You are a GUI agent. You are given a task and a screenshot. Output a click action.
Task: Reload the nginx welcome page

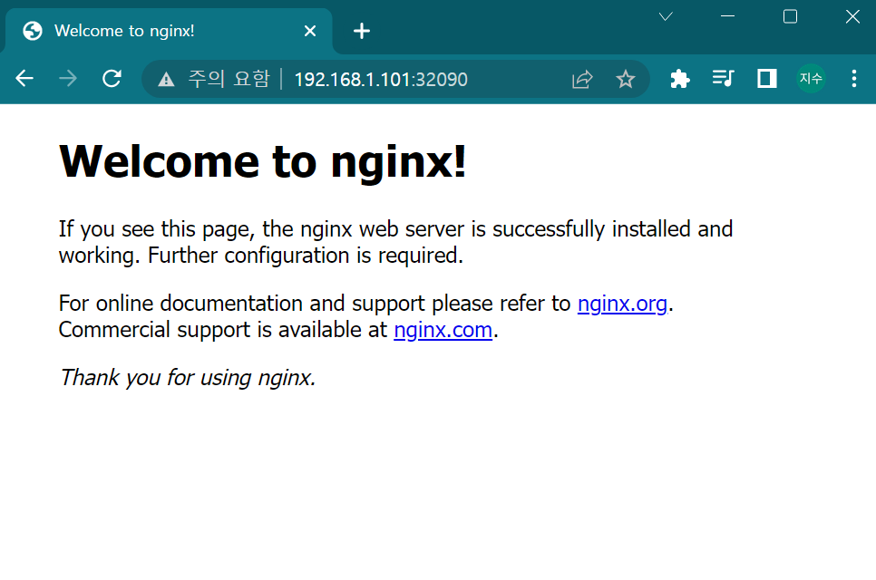(x=112, y=79)
